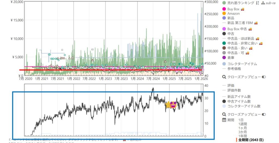Toggle the lower クローズアップビュー switch
The height and width of the screenshot is (143, 279).
click(x=263, y=114)
